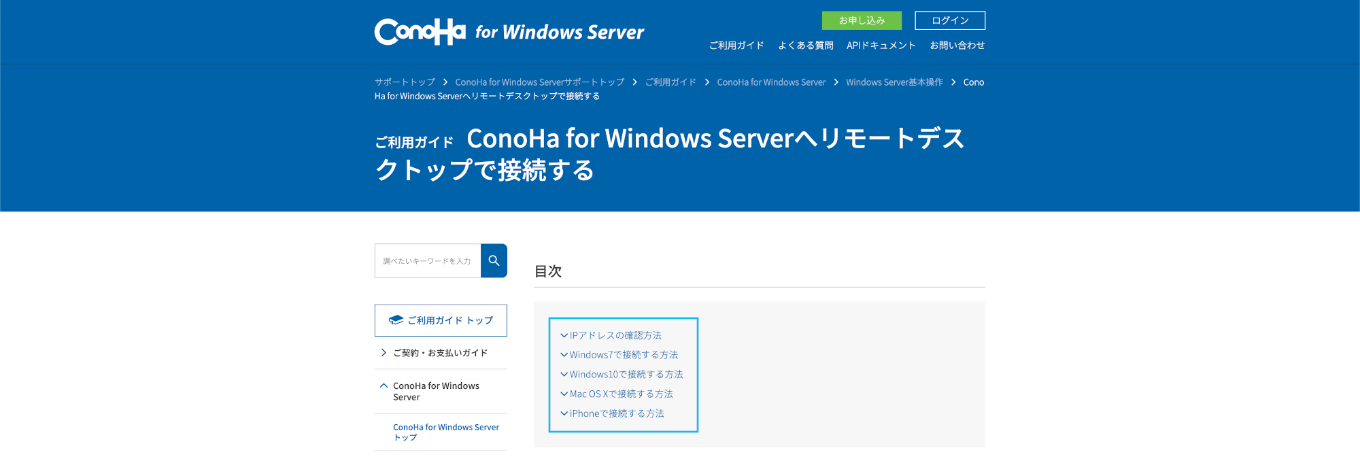Viewport: 1360px width, 463px height.
Task: Click the book icon beside ご利用ガイド トップ
Action: [x=396, y=320]
